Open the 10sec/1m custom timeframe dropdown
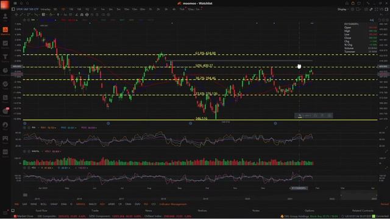Image resolution: width=390 pixels, height=219 pixels. click(195, 9)
